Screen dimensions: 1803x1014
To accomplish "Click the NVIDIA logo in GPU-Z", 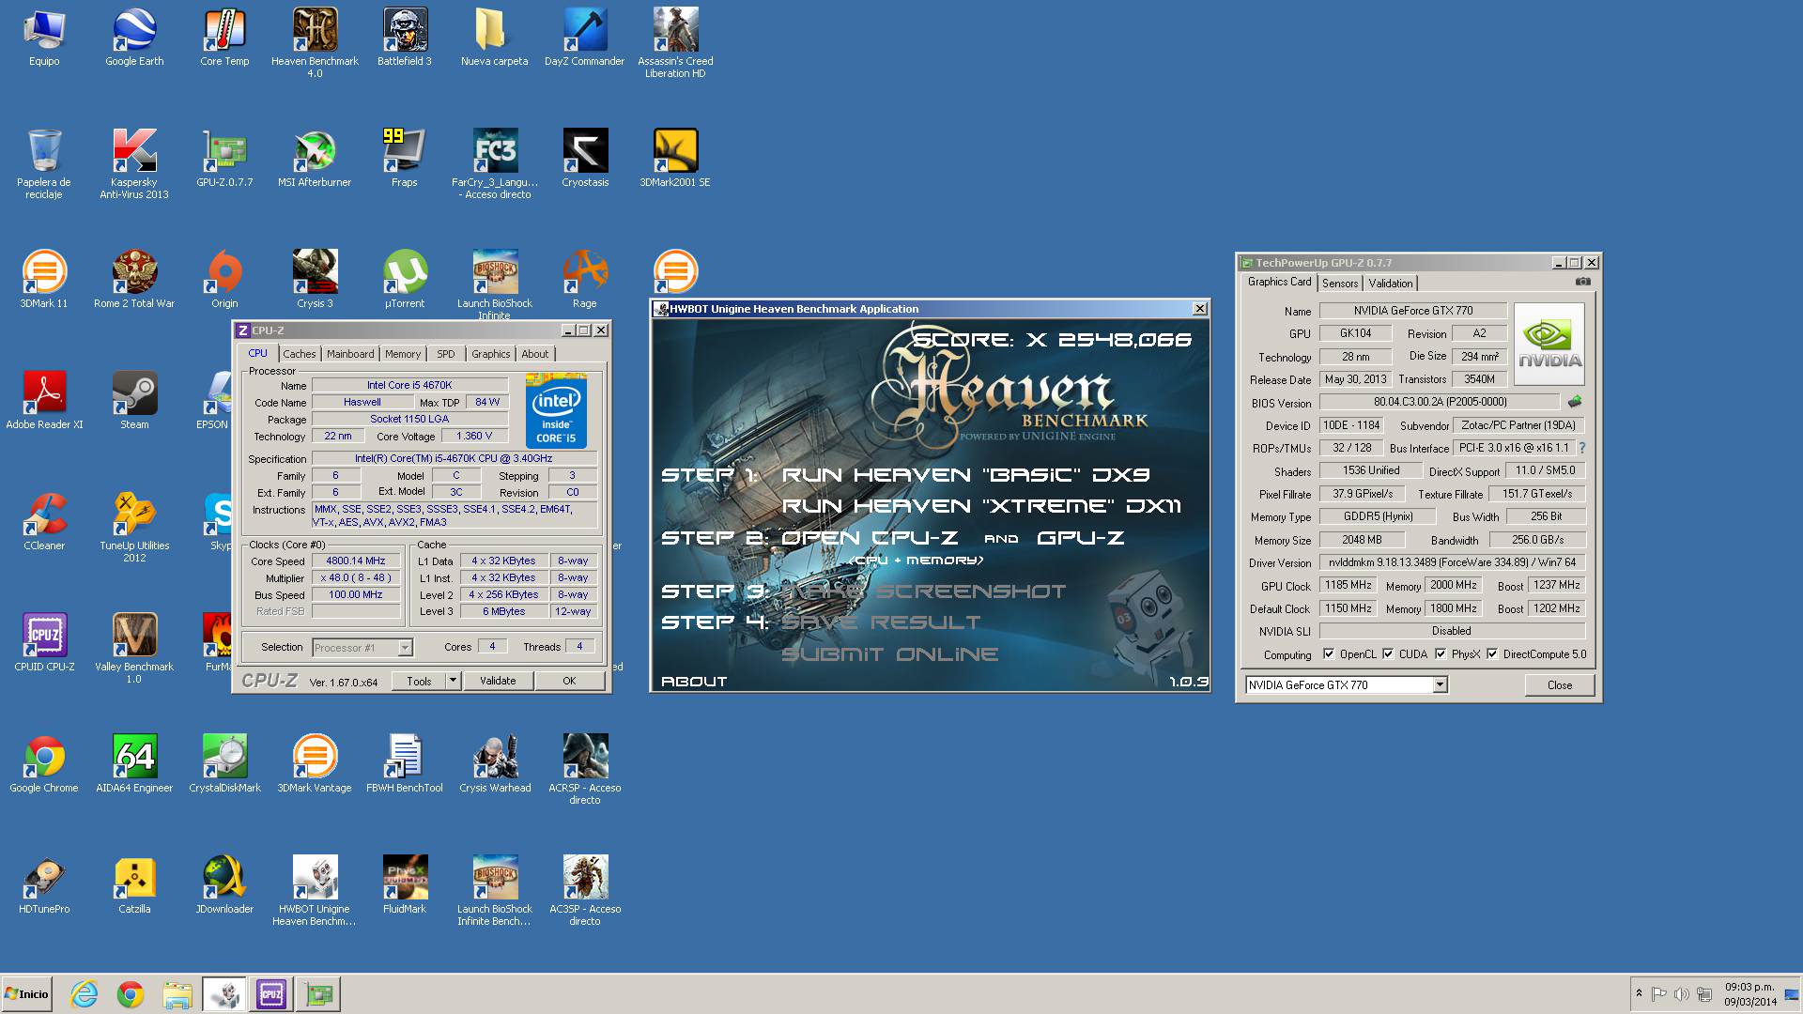I will pyautogui.click(x=1549, y=344).
